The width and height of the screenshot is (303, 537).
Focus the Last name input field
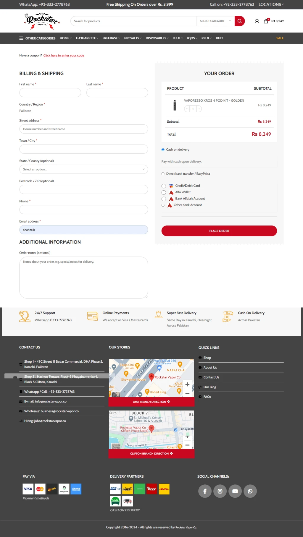(117, 93)
